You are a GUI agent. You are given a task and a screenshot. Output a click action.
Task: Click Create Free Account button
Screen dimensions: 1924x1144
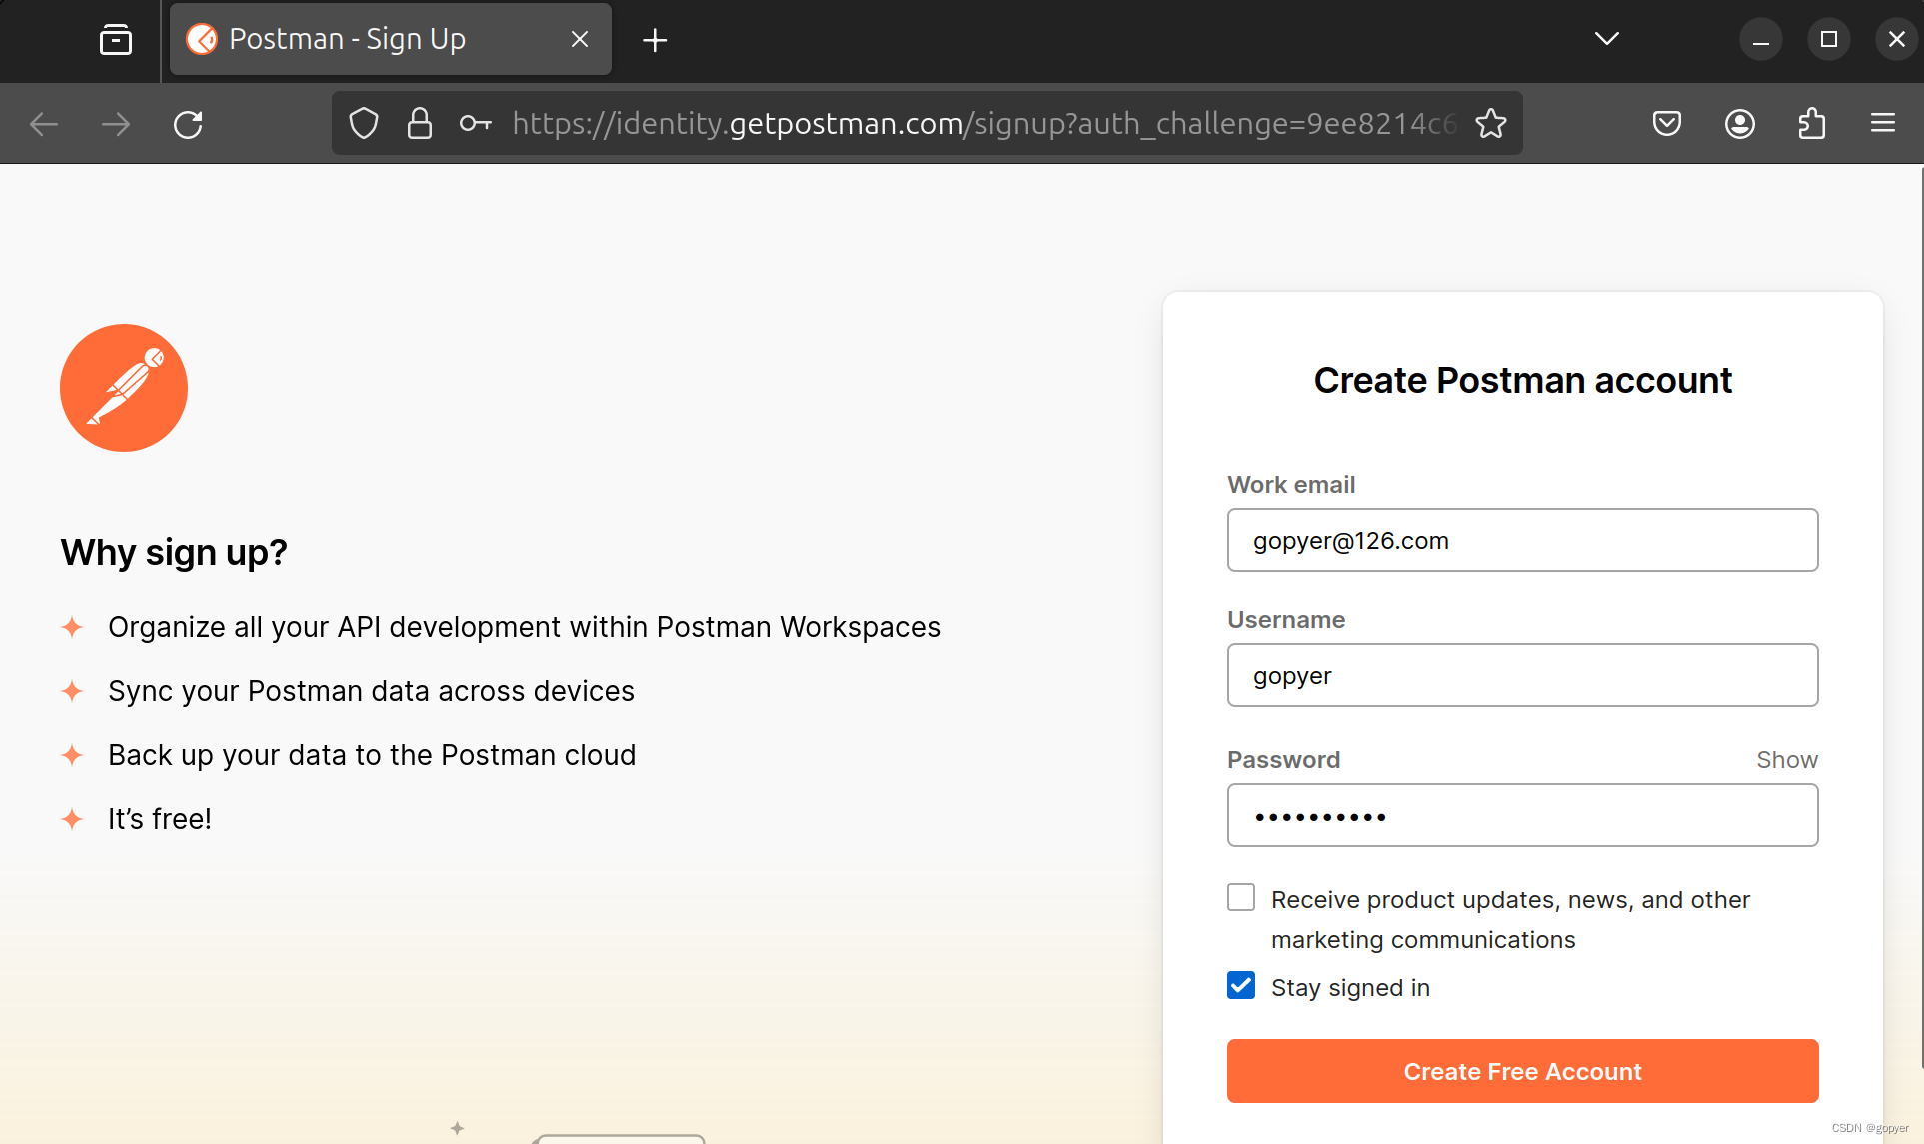click(x=1522, y=1070)
